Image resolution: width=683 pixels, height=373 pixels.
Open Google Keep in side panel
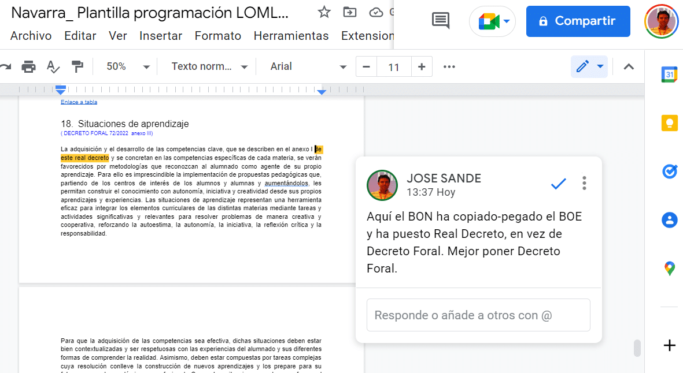click(x=669, y=123)
